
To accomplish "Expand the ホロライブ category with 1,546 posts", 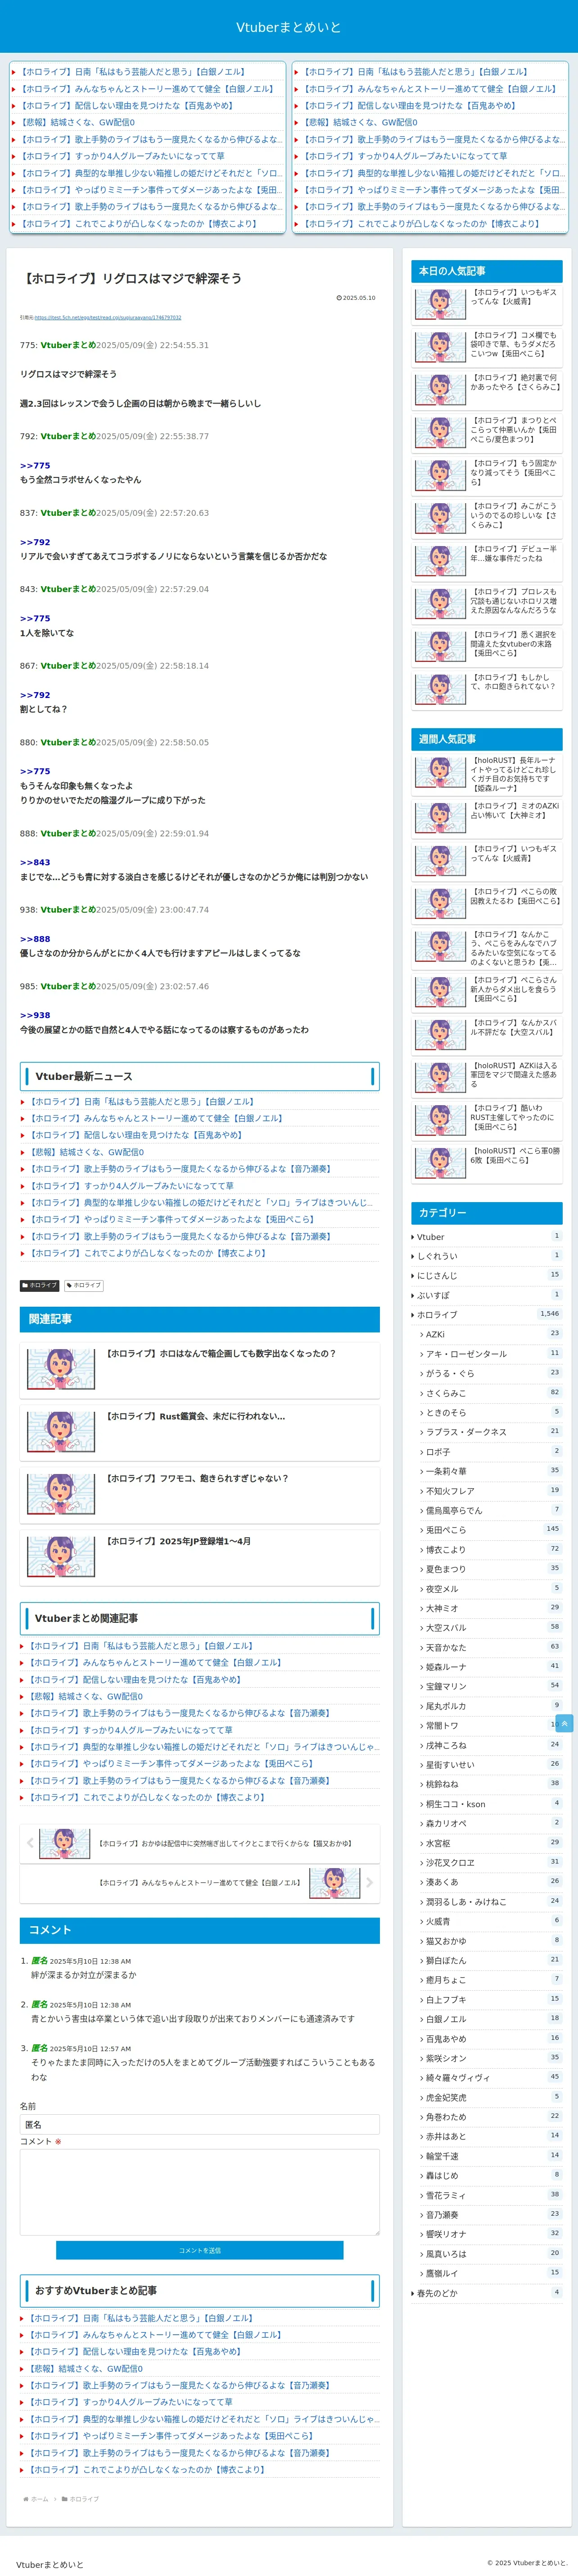I will [x=487, y=1314].
